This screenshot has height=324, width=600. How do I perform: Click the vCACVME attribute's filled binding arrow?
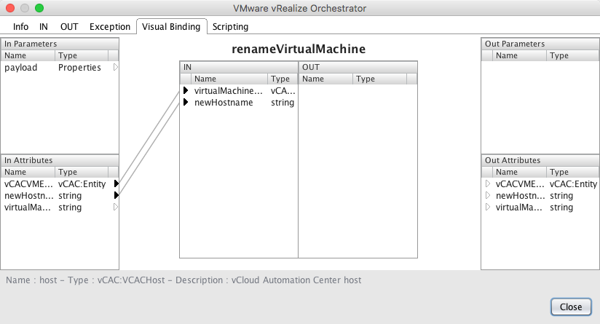point(116,184)
